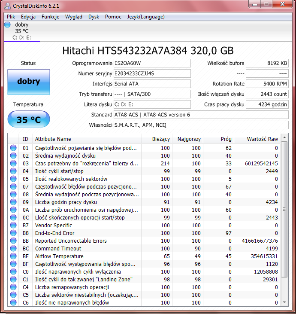Click the Czas pracy dysku field 4234 godzin
This screenshot has width=296, height=314.
pos(267,104)
